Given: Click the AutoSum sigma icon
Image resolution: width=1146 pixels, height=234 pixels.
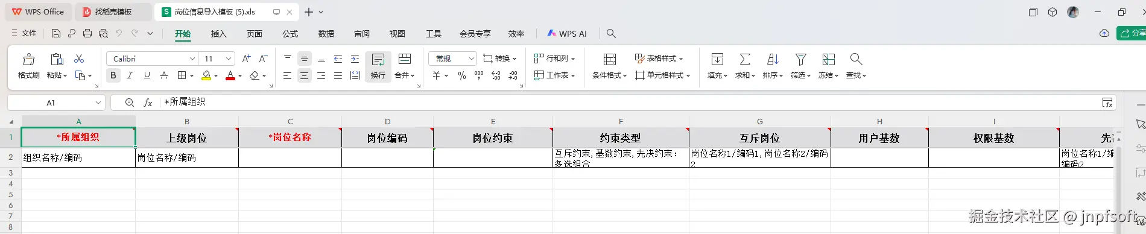Looking at the screenshot, I should [745, 59].
